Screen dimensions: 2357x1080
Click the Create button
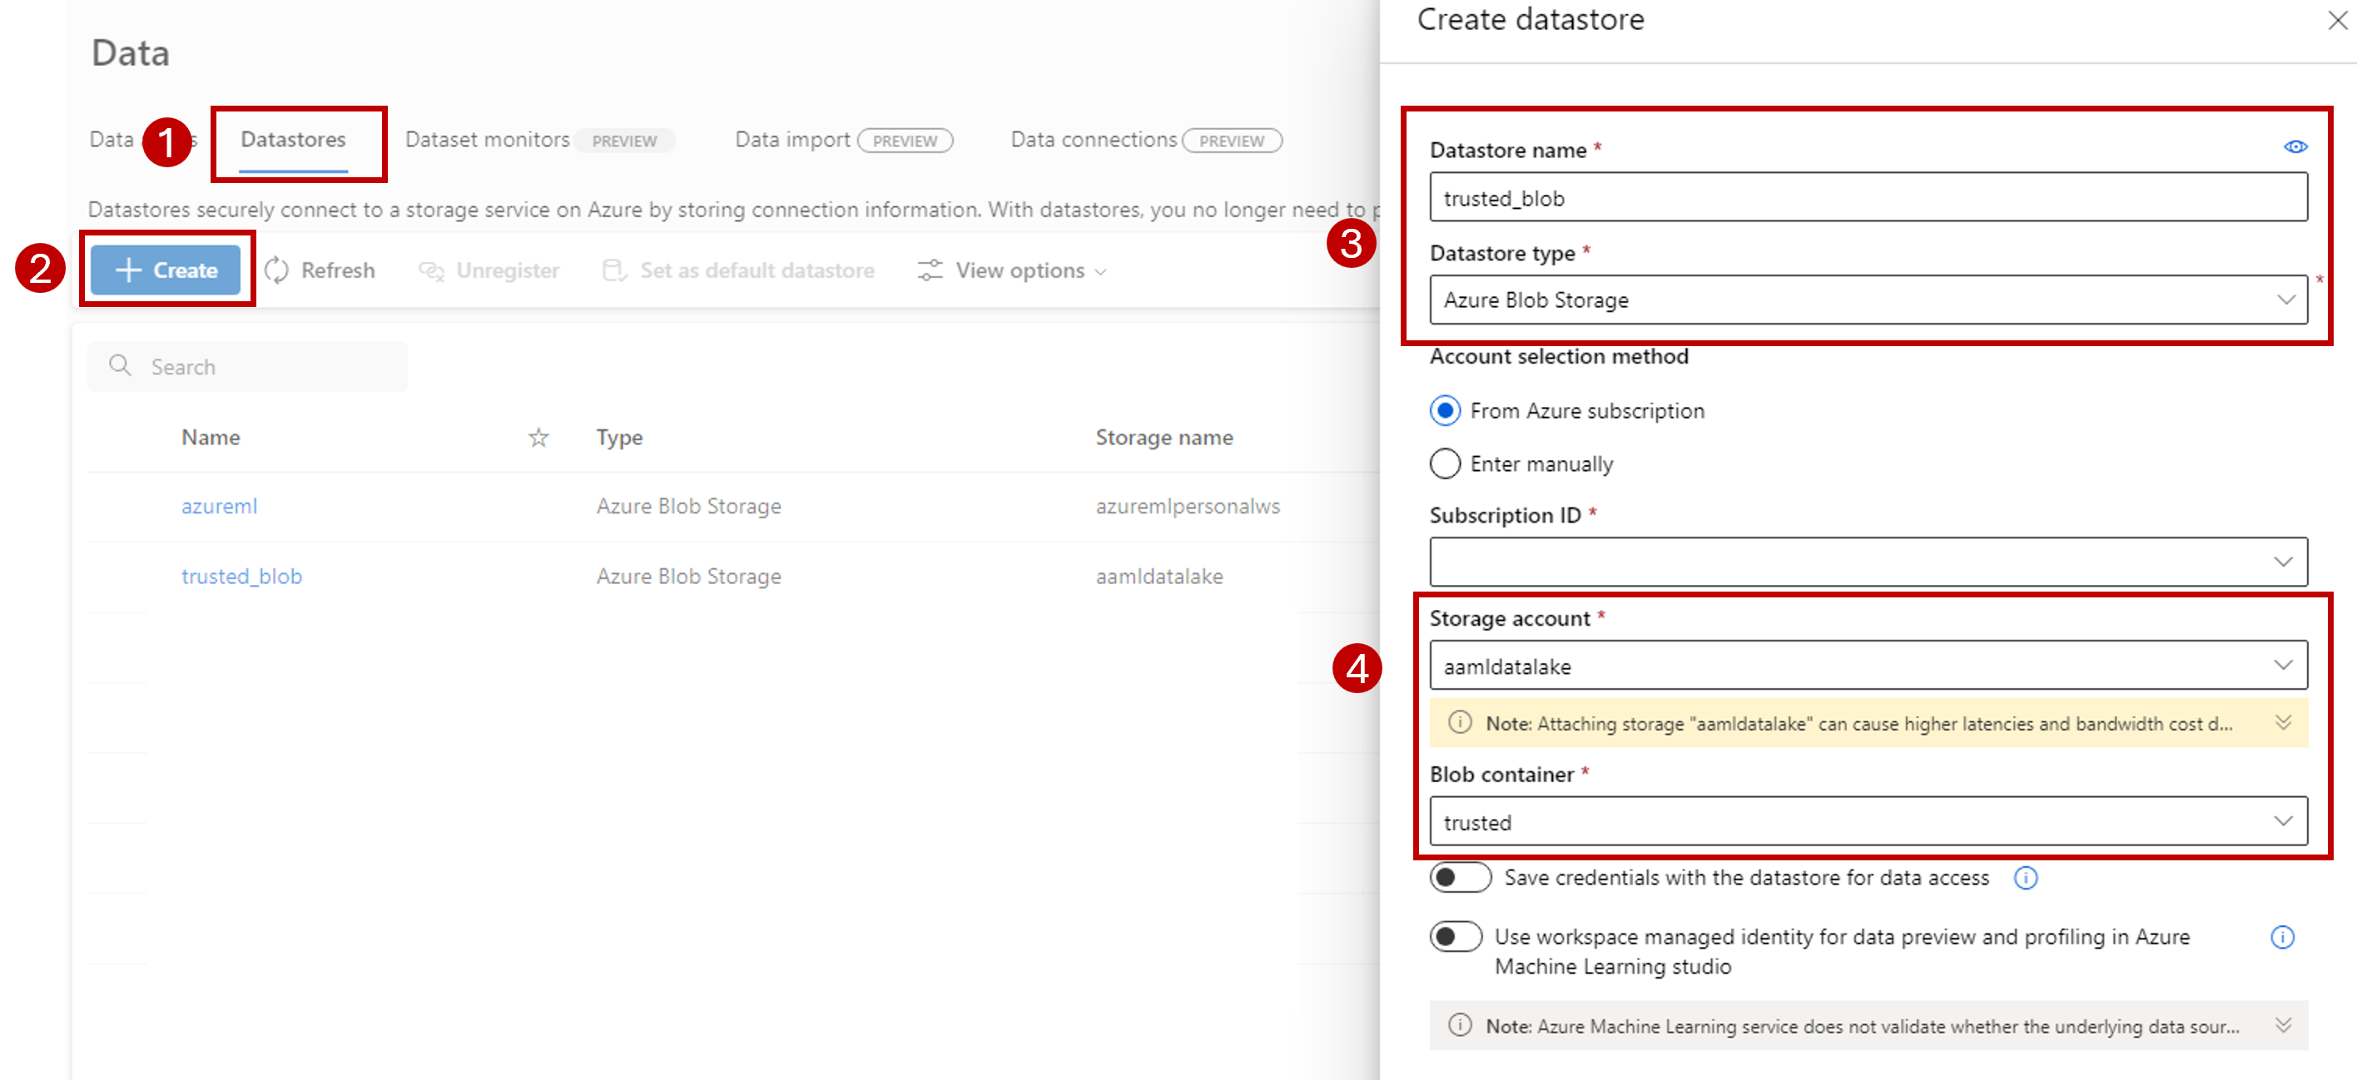[168, 270]
